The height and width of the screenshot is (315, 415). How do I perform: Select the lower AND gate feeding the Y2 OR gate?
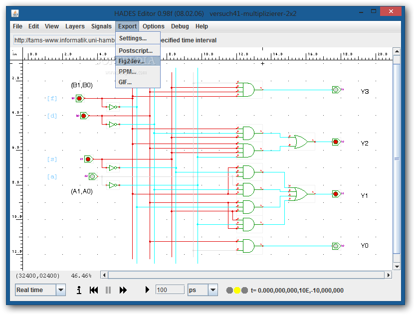[x=248, y=151]
